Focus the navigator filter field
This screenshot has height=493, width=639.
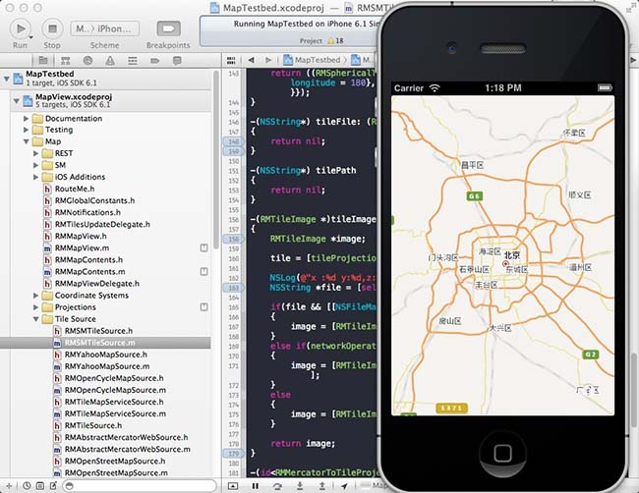pos(139,486)
